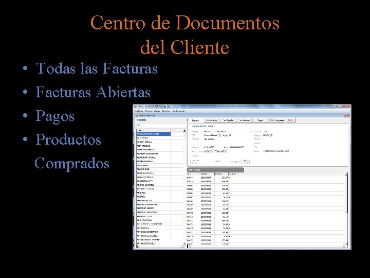Click the client list horizontal scrollbar left arrow
Image resolution: width=370 pixels, height=278 pixels.
pos(138,246)
